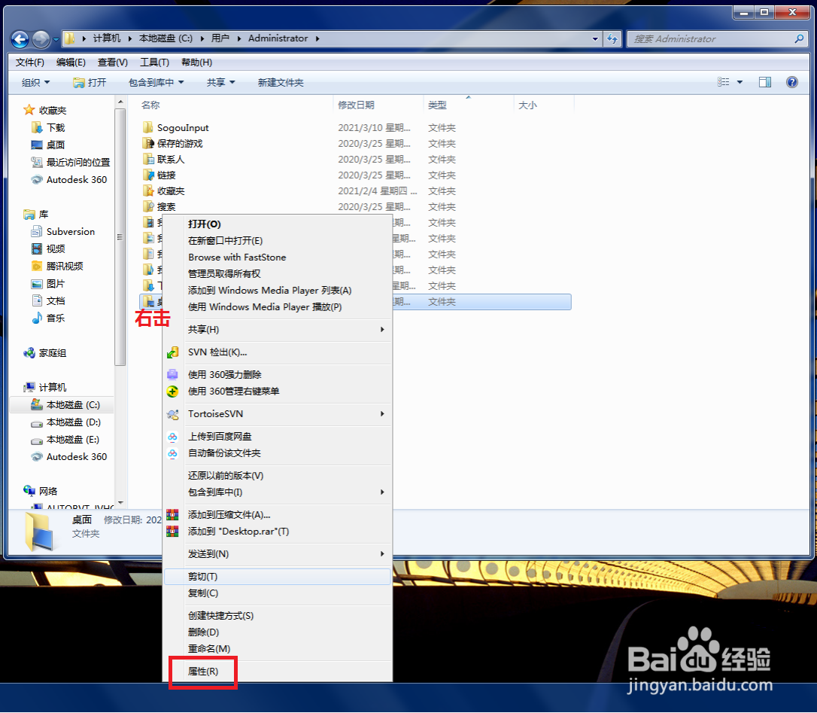Click the search magnifier icon

coord(799,38)
